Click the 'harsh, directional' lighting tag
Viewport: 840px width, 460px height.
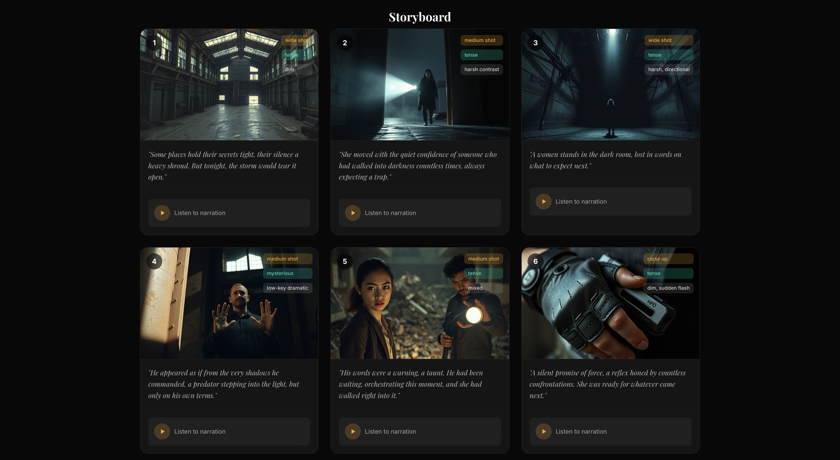click(x=669, y=69)
